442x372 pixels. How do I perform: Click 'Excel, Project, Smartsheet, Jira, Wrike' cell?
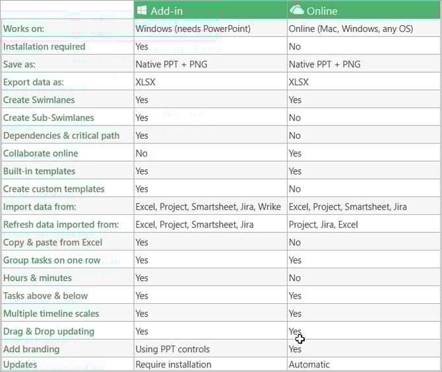click(x=208, y=207)
